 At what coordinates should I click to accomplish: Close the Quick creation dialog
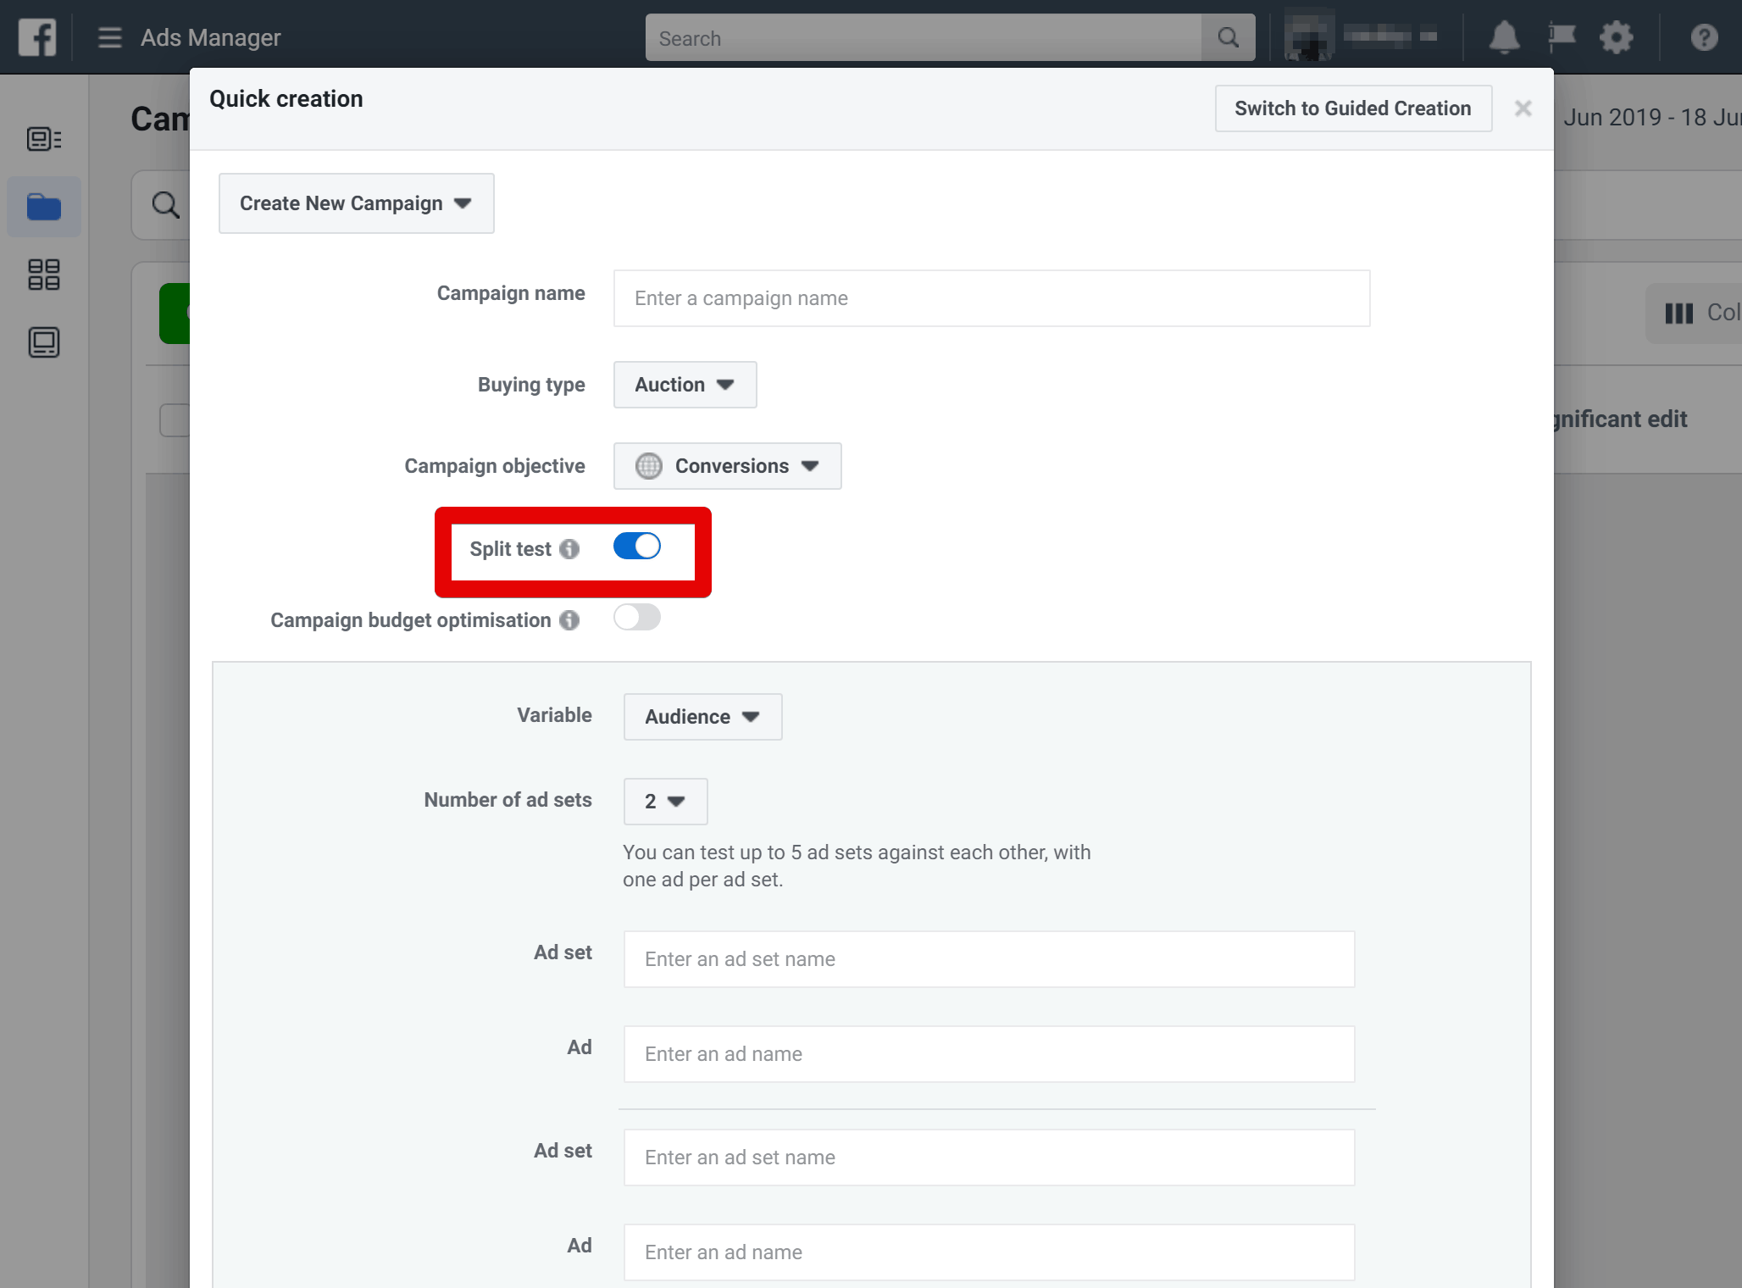coord(1523,108)
